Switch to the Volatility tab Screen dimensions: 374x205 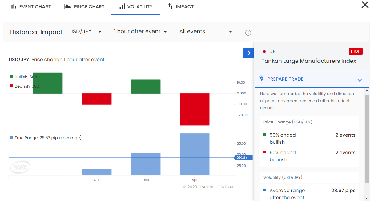(135, 6)
